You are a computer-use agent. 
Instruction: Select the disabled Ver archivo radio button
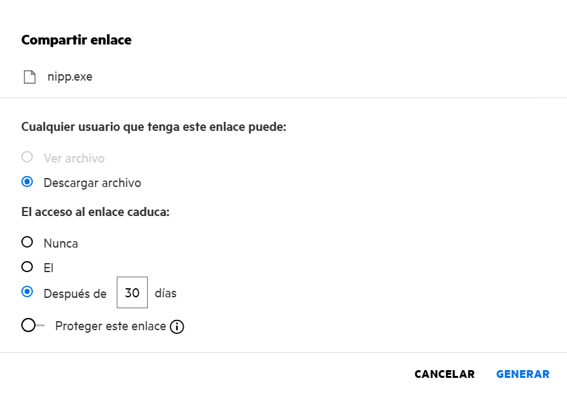[x=27, y=157]
